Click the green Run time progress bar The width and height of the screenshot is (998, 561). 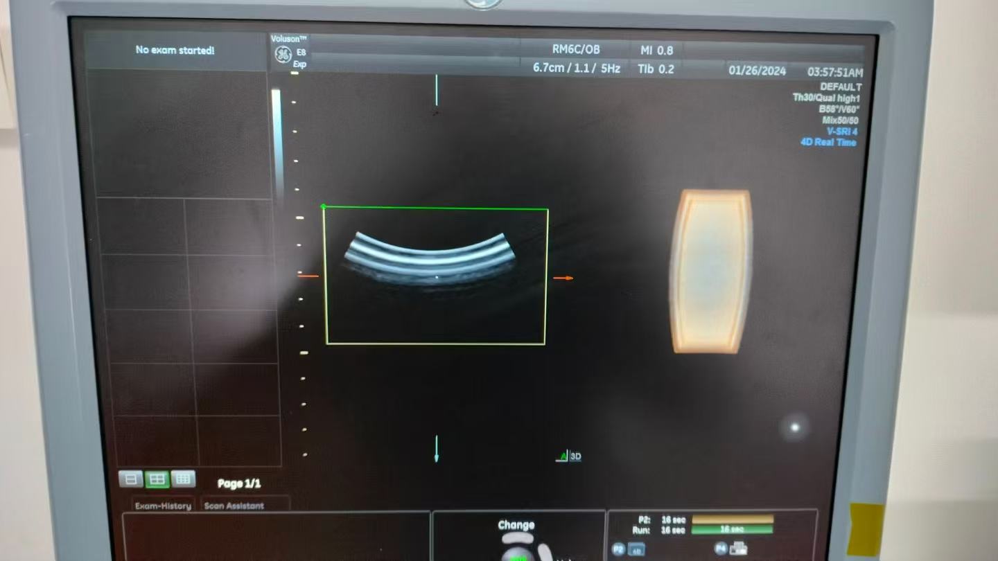pos(731,529)
